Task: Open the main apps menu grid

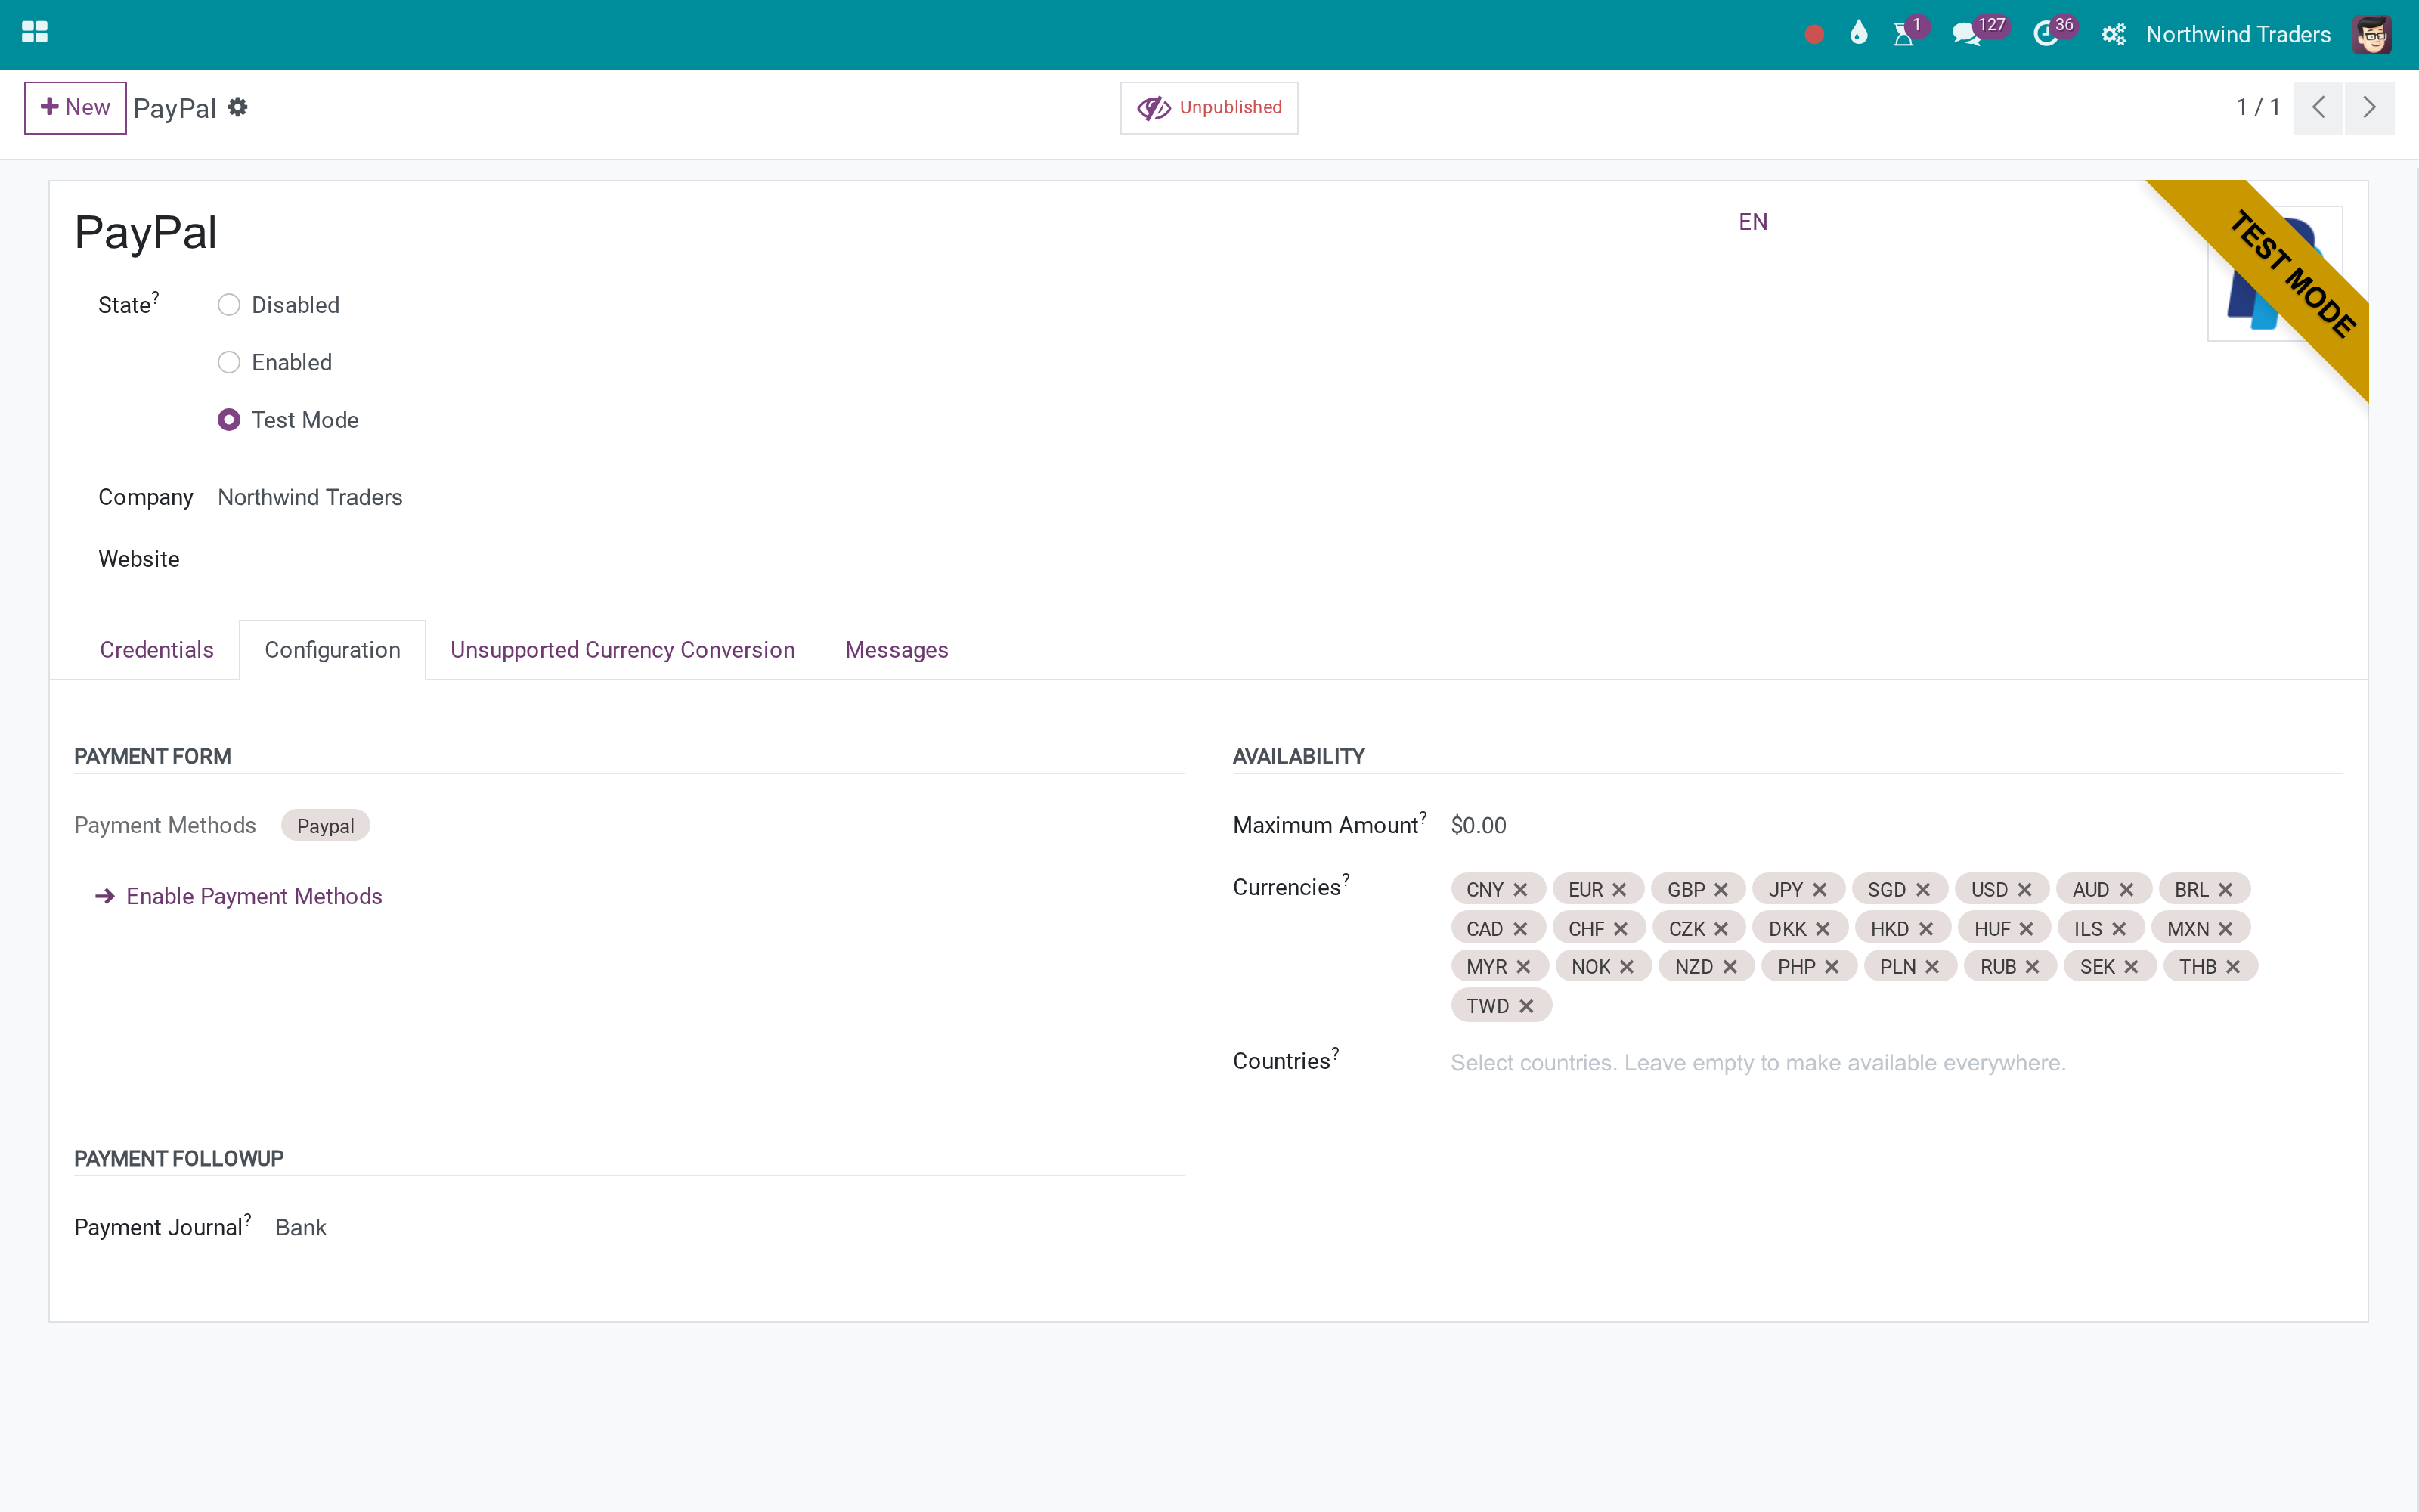Action: [x=35, y=33]
